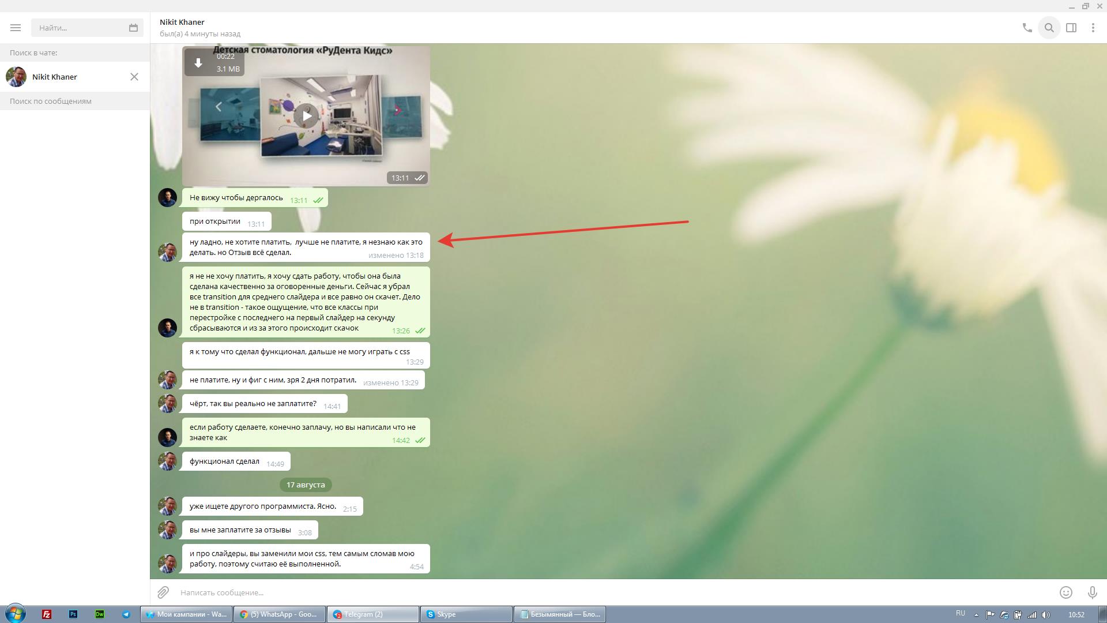Click the Telegram pinned taskbar icon

[126, 614]
